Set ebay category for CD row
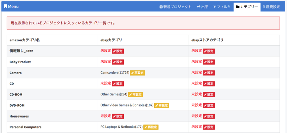 [118, 84]
